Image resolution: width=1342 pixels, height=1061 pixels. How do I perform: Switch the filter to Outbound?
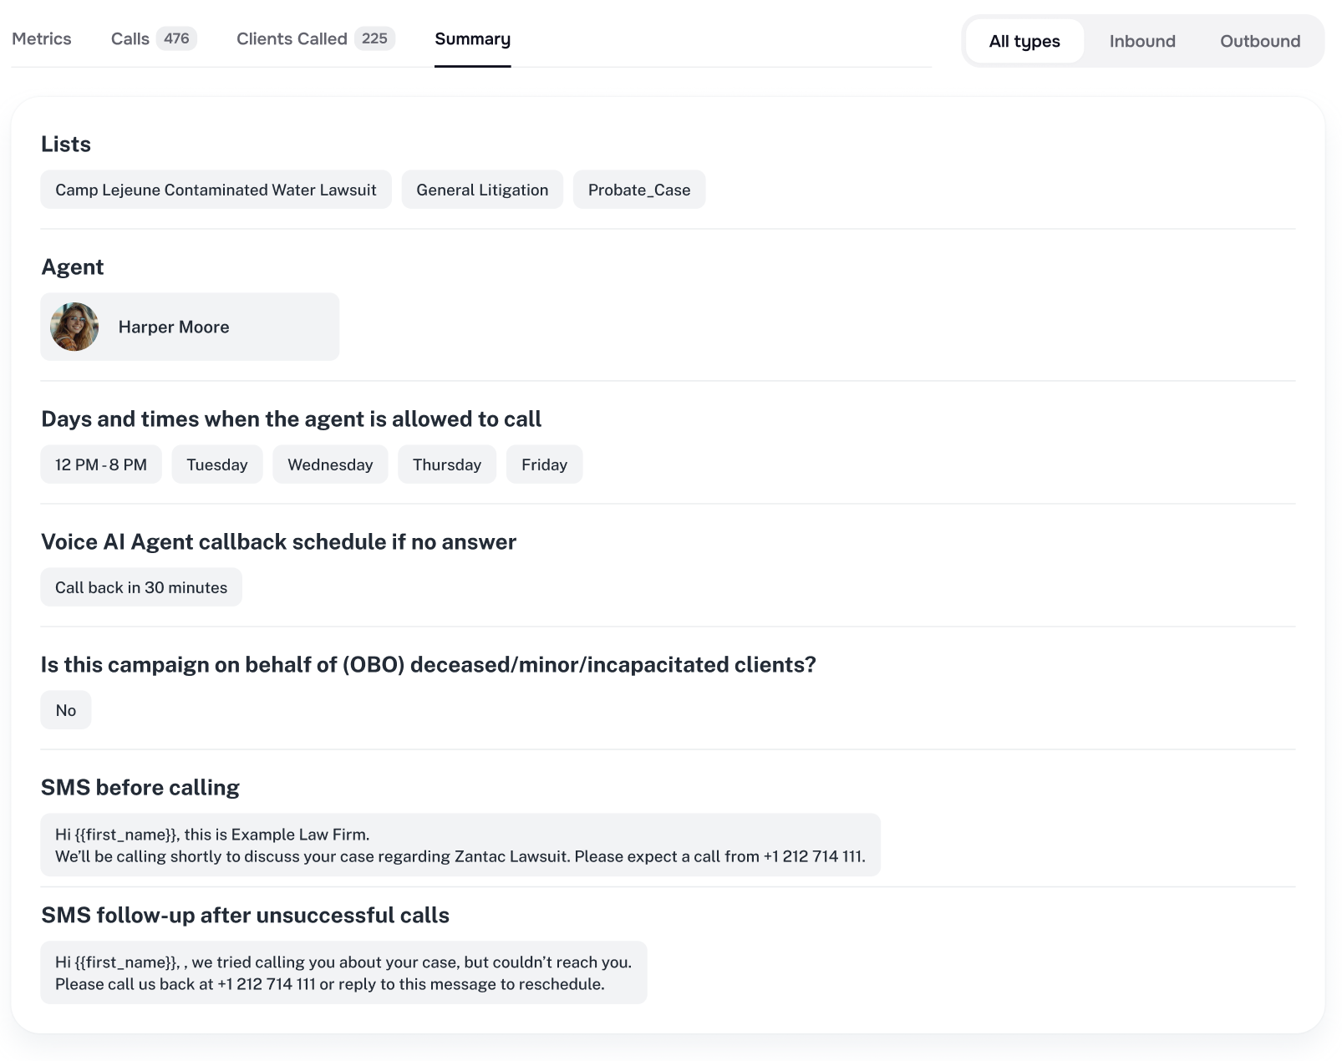pyautogui.click(x=1259, y=41)
